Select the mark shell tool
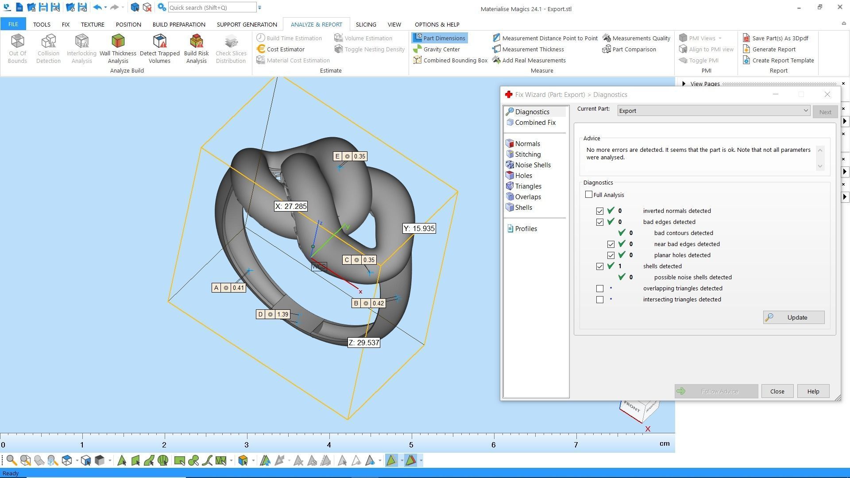Image resolution: width=850 pixels, height=478 pixels. click(x=163, y=461)
